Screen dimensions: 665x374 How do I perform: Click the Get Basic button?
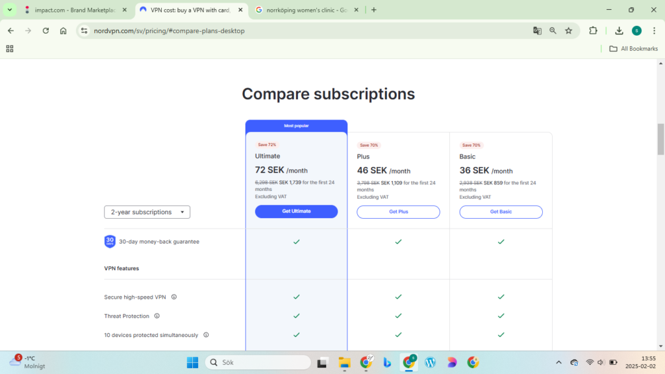[501, 212]
